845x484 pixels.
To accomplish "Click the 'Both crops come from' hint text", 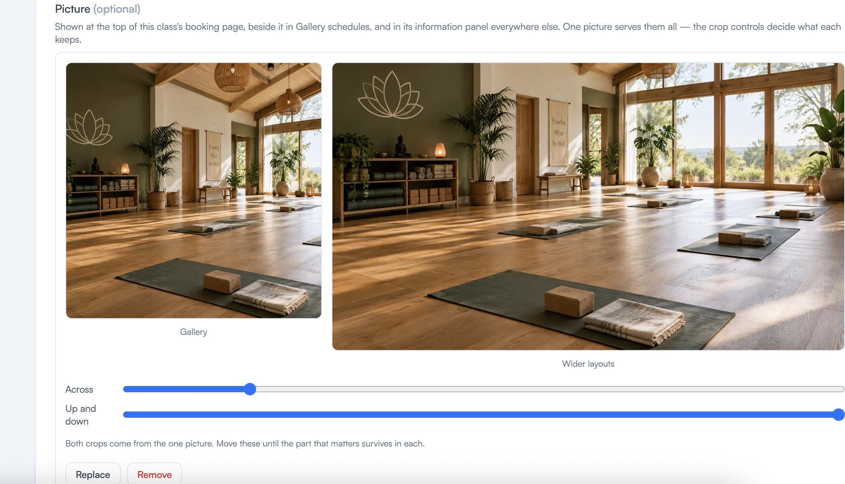I will [x=245, y=443].
